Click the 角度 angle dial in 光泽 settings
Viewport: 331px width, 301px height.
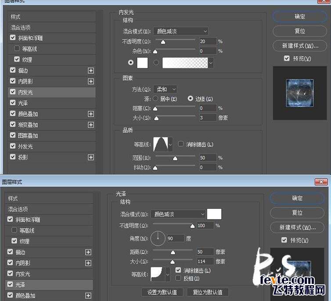(x=158, y=239)
